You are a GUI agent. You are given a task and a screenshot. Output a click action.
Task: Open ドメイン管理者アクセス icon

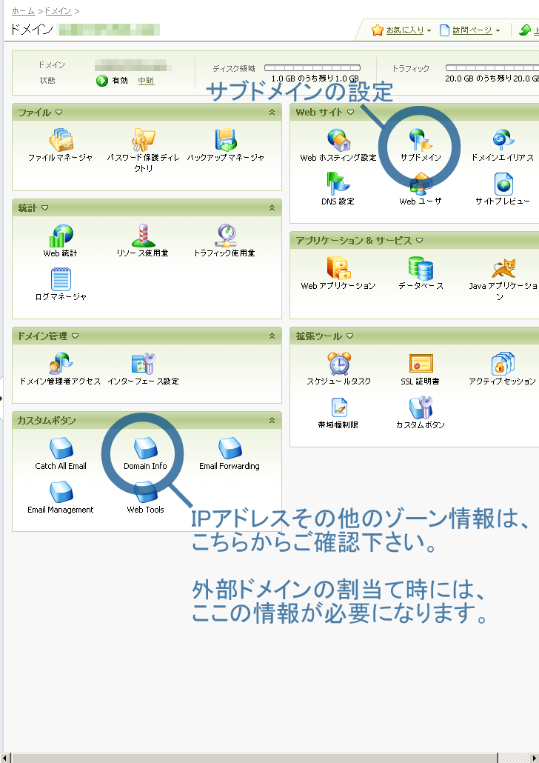(61, 364)
